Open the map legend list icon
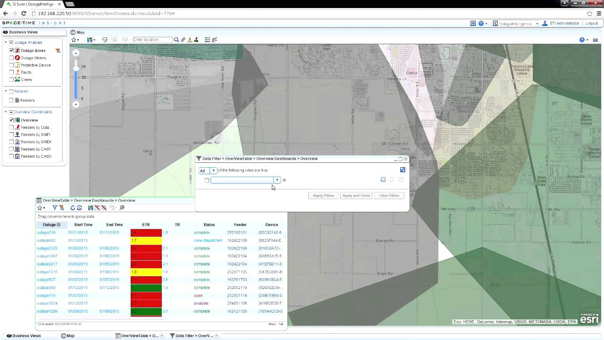Image resolution: width=604 pixels, height=340 pixels. 208,40
